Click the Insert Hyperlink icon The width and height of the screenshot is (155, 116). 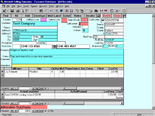57,11
